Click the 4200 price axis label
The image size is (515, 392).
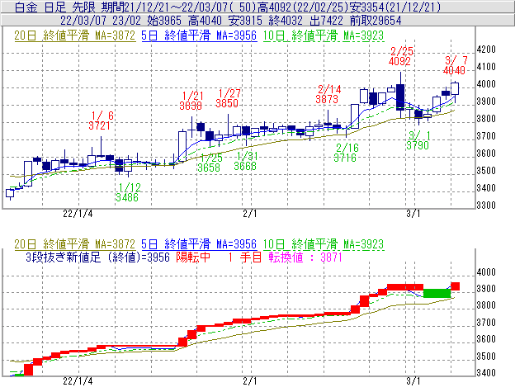486,50
